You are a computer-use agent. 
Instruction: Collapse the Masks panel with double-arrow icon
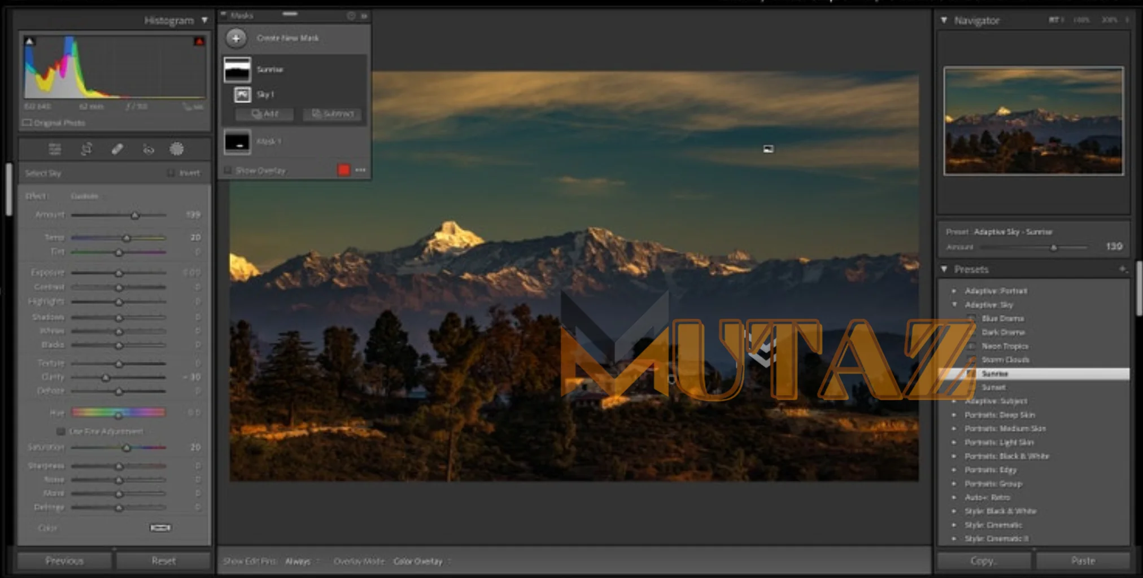tap(364, 16)
